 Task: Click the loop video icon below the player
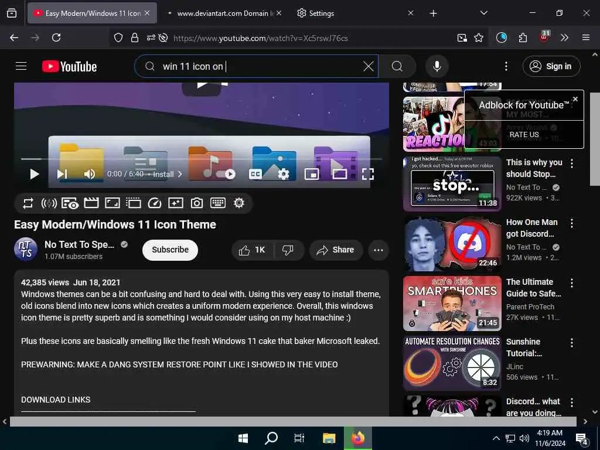[28, 203]
